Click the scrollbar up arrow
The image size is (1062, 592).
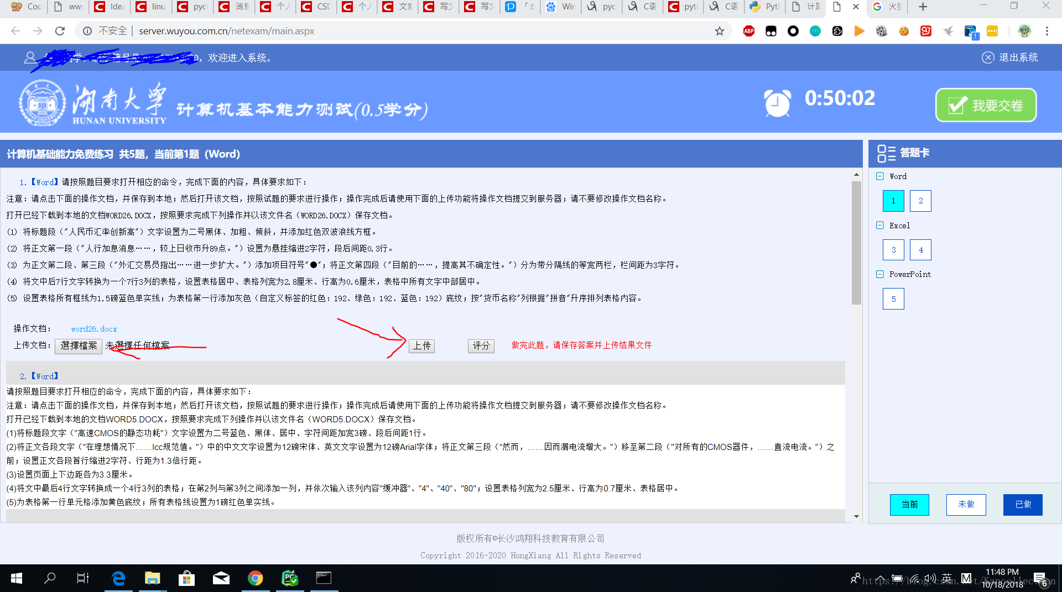point(856,175)
